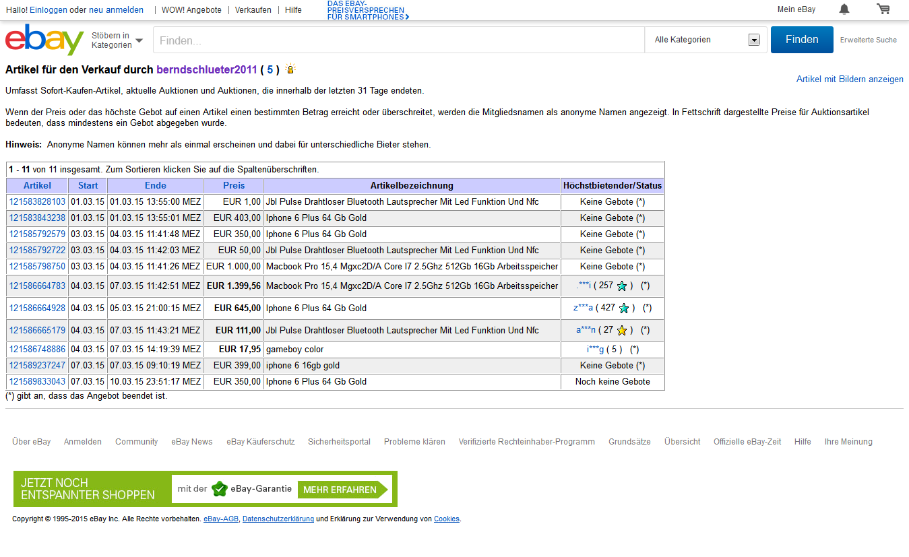Click eBay-Preisversprechen für Smartphones banner
Image resolution: width=909 pixels, height=557 pixels.
[368, 10]
